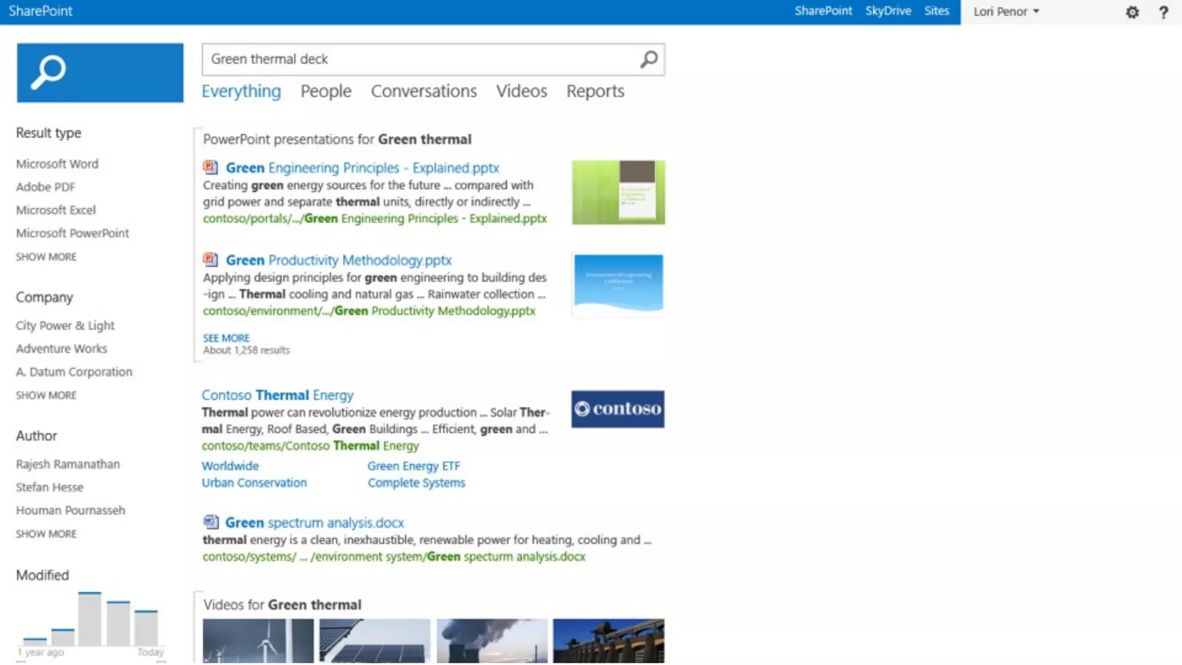Switch to the Videos search tab
Screen dimensions: 1182x665
[521, 91]
